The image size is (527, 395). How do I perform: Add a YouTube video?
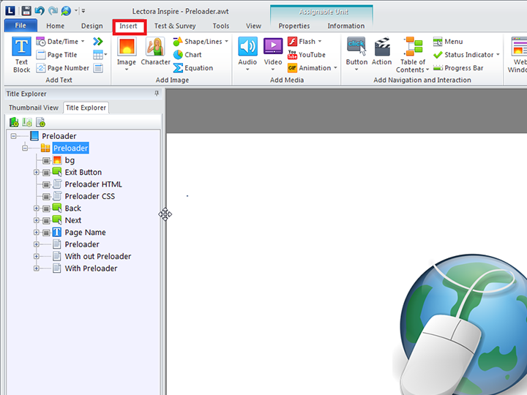[307, 55]
